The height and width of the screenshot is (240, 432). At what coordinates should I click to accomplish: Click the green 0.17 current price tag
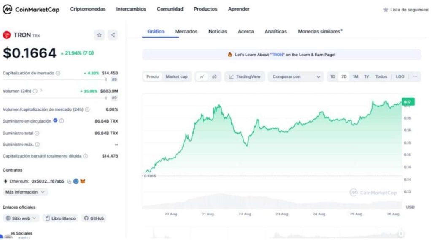(x=408, y=102)
